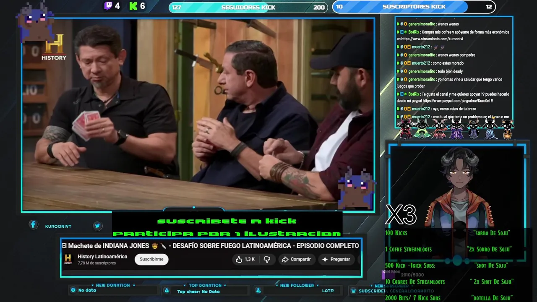537x302 pixels.
Task: Click the 'suscribete a kick' banner text
Action: click(227, 221)
